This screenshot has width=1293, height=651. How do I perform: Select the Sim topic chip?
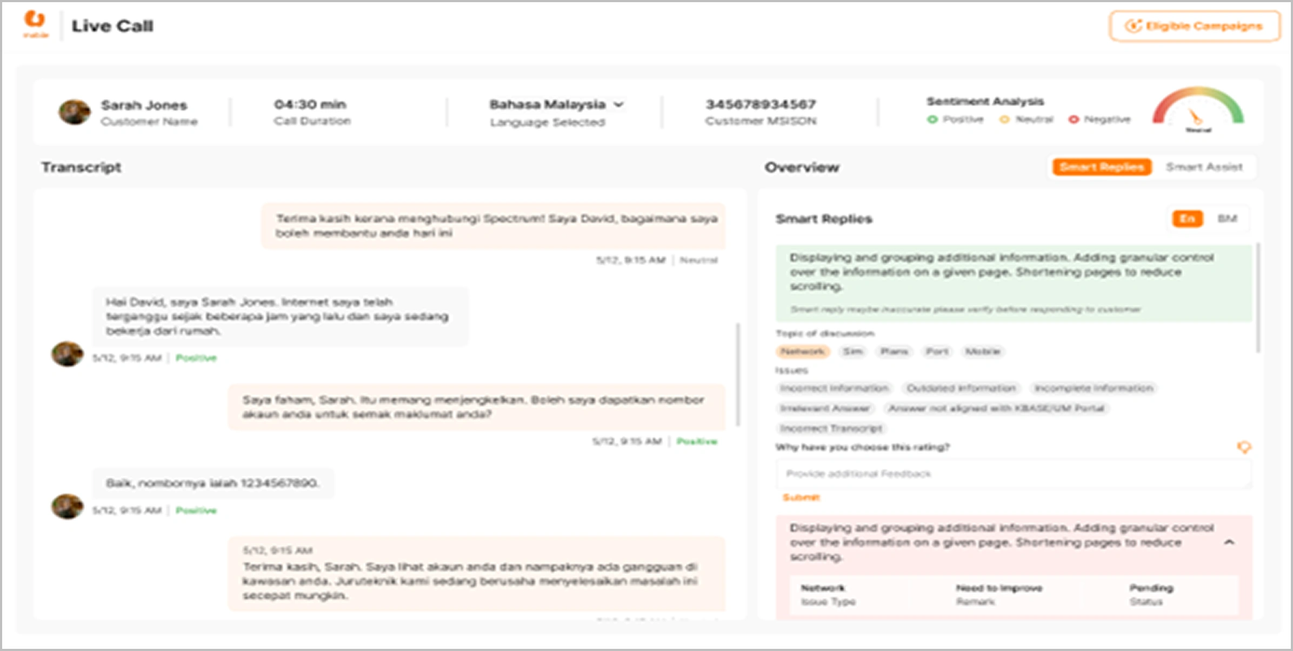click(x=853, y=351)
